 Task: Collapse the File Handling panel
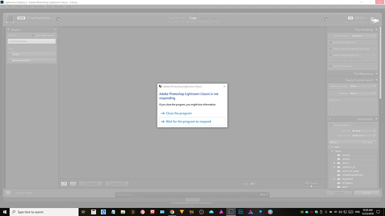[376, 29]
